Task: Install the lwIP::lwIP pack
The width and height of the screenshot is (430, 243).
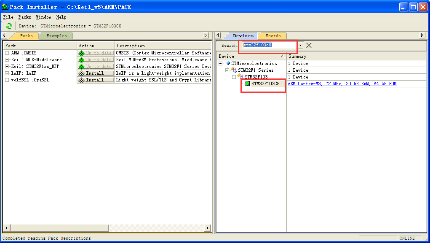Action: [x=96, y=73]
